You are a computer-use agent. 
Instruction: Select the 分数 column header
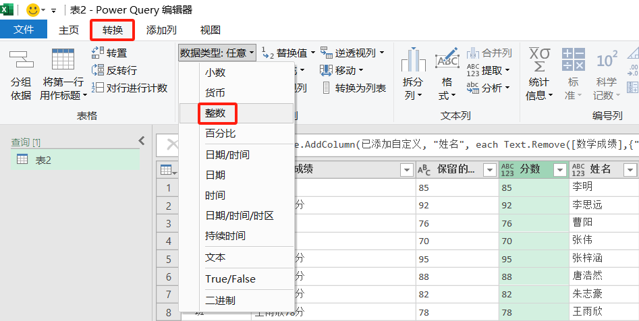click(x=534, y=170)
